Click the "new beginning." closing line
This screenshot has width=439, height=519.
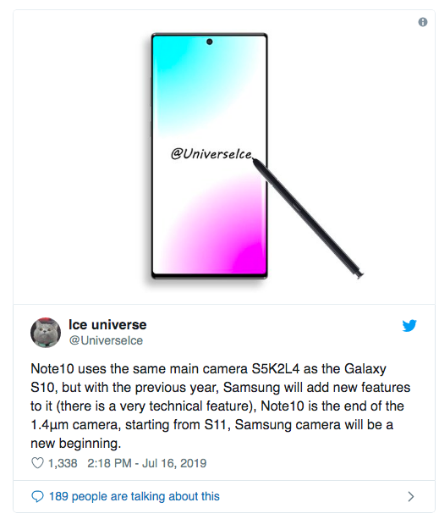coord(75,443)
